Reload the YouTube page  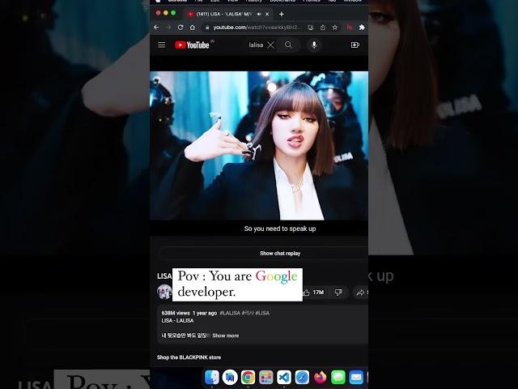(x=180, y=28)
